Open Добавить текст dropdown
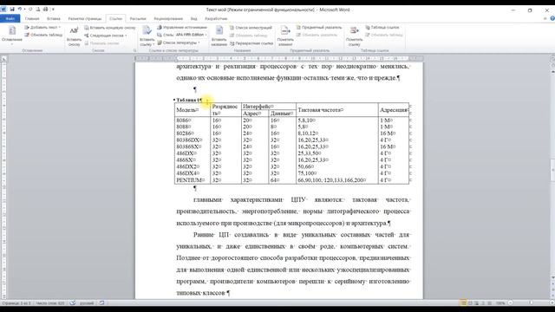Image resolution: width=555 pixels, height=312 pixels. pyautogui.click(x=42, y=27)
